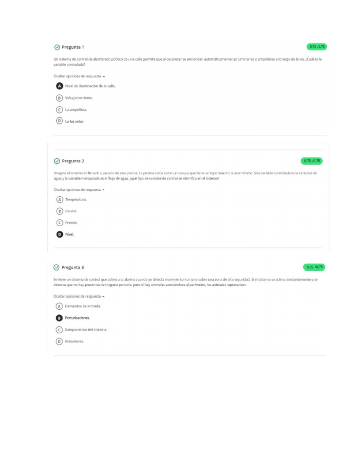339x453 pixels.
Task: Click the green check icon beside Pregunta 1
Action: (x=56, y=47)
